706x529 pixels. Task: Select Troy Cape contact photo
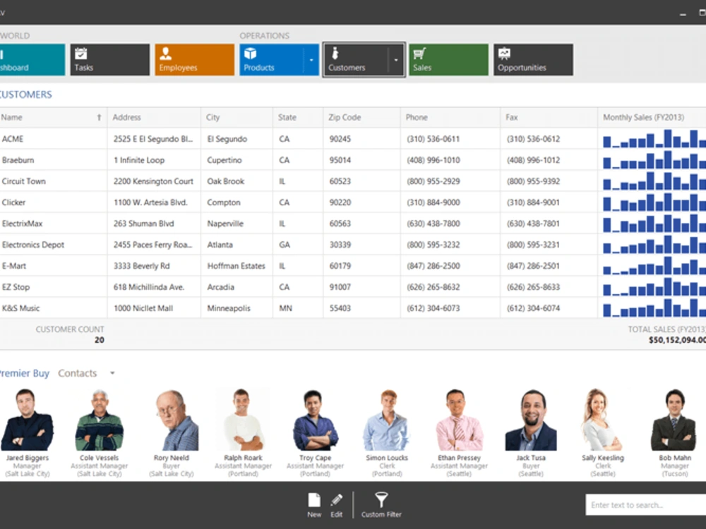point(315,420)
